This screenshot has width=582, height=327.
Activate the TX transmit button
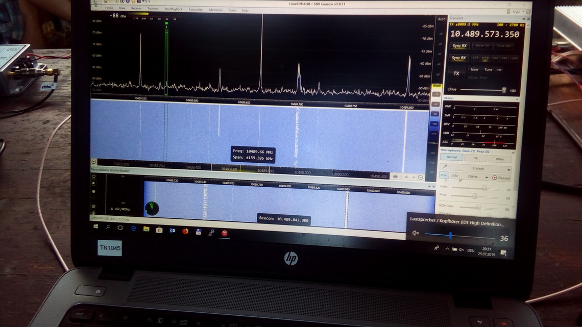point(456,73)
